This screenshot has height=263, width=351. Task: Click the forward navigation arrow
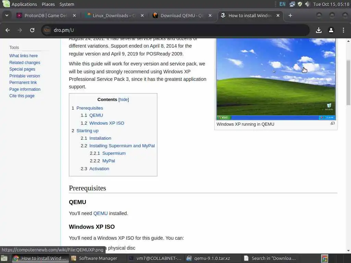pos(20,30)
